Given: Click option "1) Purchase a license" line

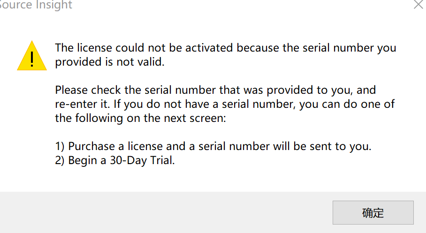Looking at the screenshot, I should pos(213,146).
